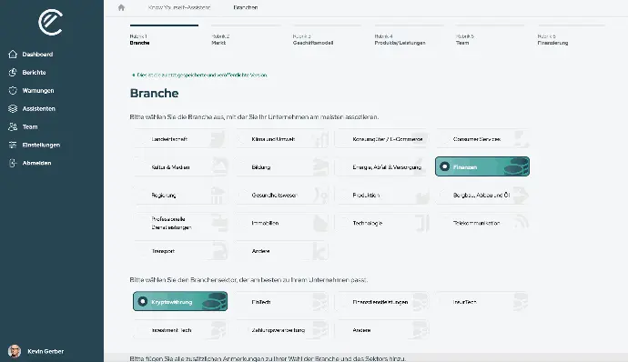Select the Telekommunikation option
628x362 pixels.
click(x=482, y=223)
